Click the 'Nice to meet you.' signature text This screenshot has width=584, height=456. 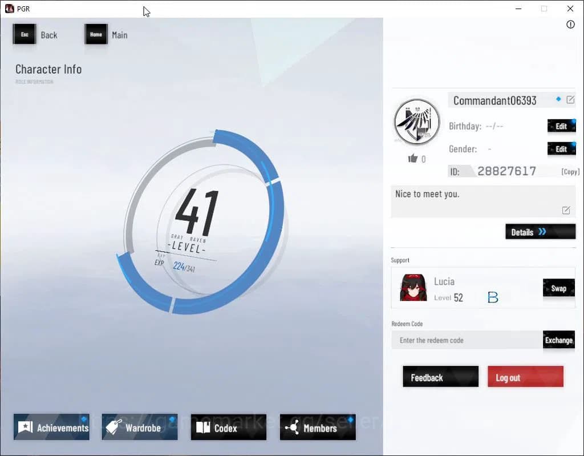pyautogui.click(x=427, y=194)
